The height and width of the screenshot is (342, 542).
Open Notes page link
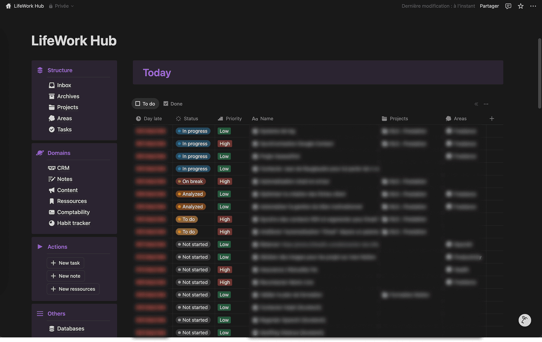[x=65, y=179]
